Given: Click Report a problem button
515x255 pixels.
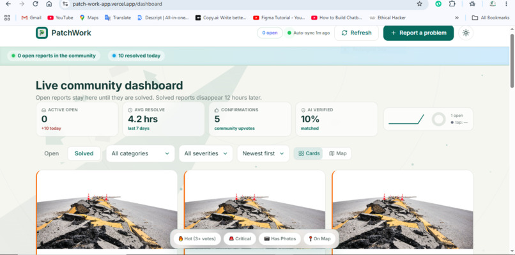Looking at the screenshot, I should [419, 33].
